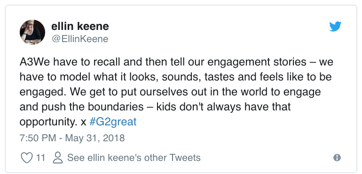Click the display name ellin keene
362x174 pixels.
pyautogui.click(x=80, y=26)
